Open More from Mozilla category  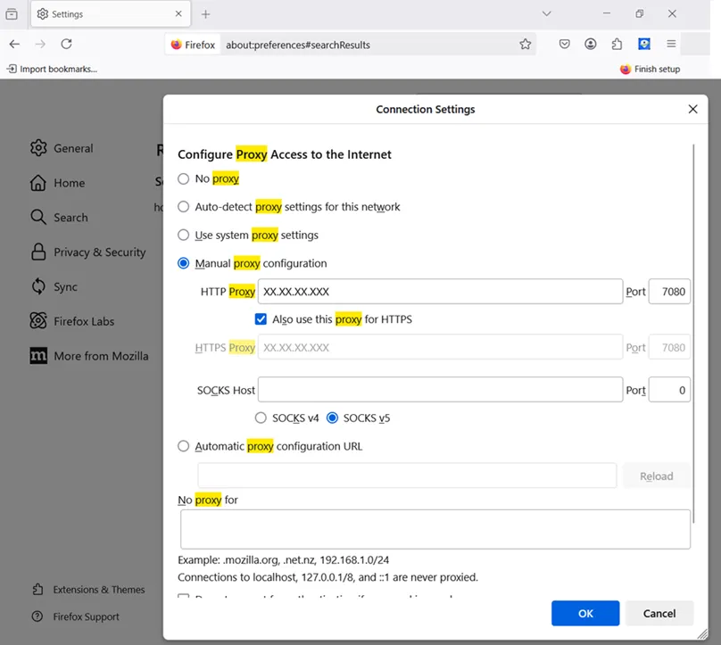[x=89, y=356]
